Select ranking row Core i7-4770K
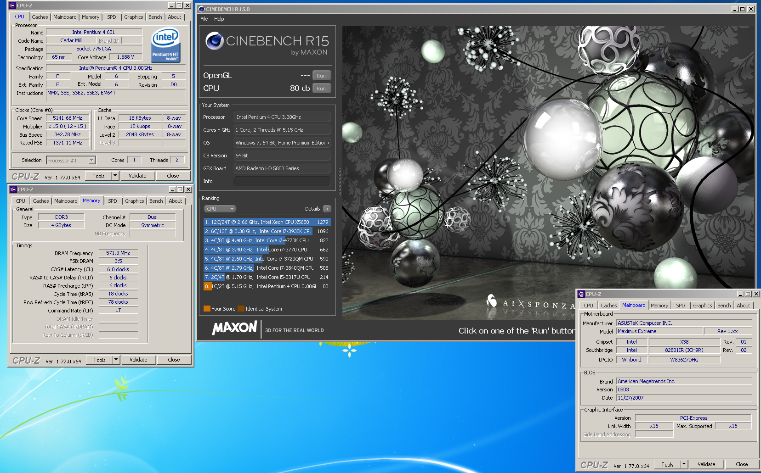 tap(267, 240)
